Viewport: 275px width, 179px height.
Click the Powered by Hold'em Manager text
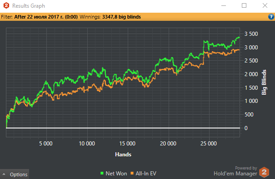click(x=235, y=171)
